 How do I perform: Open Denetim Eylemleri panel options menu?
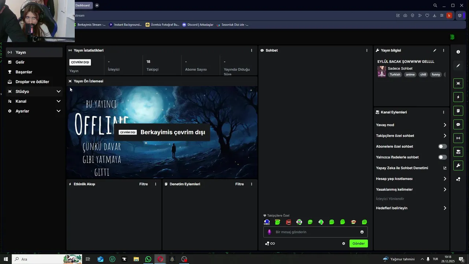(x=251, y=184)
